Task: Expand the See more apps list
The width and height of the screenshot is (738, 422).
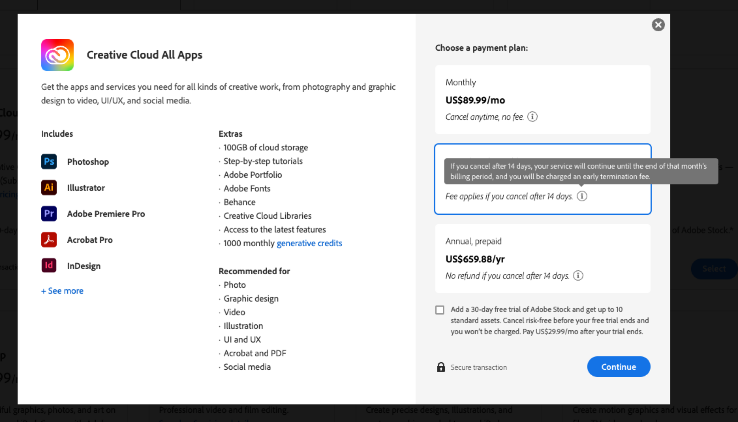Action: pyautogui.click(x=62, y=291)
